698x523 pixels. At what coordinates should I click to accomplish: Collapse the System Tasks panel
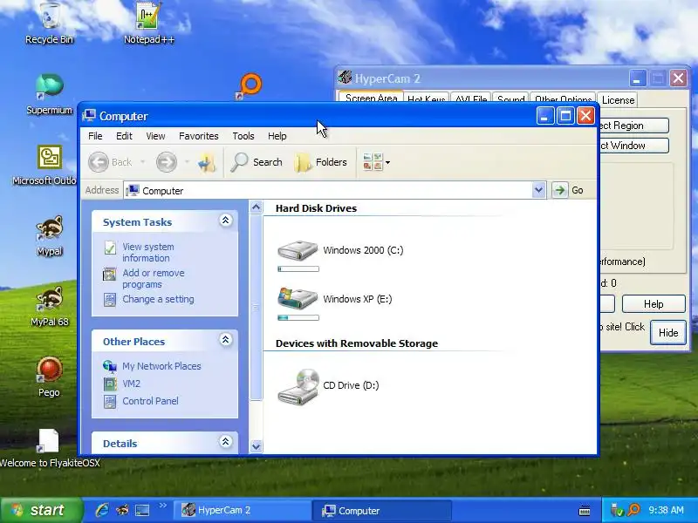226,221
